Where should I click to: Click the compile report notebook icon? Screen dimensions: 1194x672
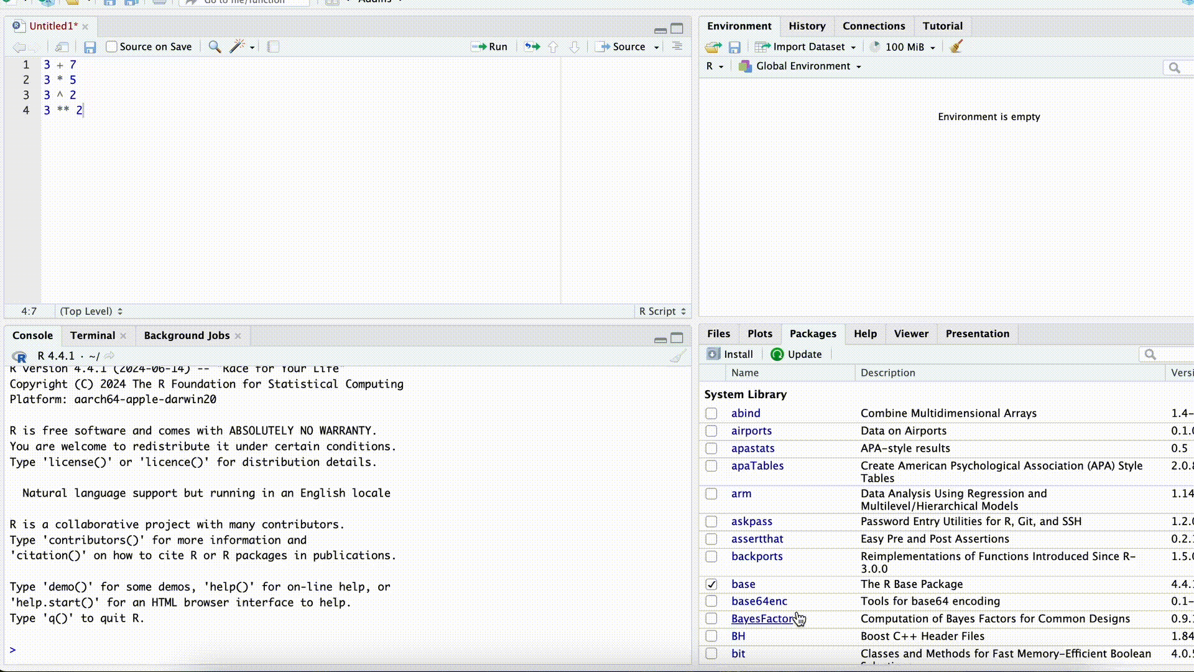(273, 47)
